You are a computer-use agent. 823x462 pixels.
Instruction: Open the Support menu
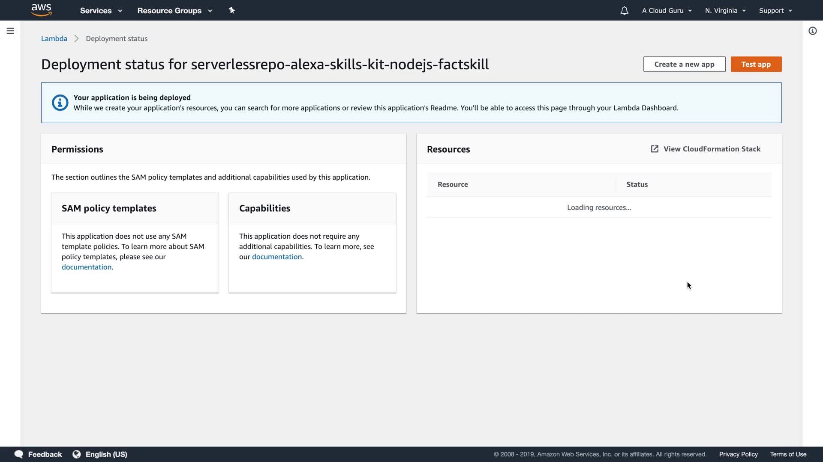coord(775,11)
